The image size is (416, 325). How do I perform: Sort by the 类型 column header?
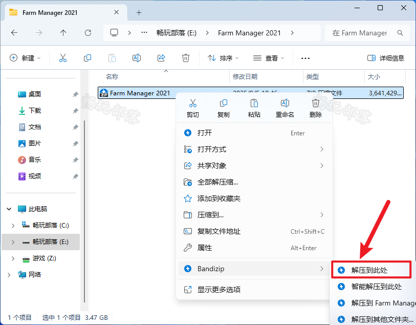click(x=312, y=77)
